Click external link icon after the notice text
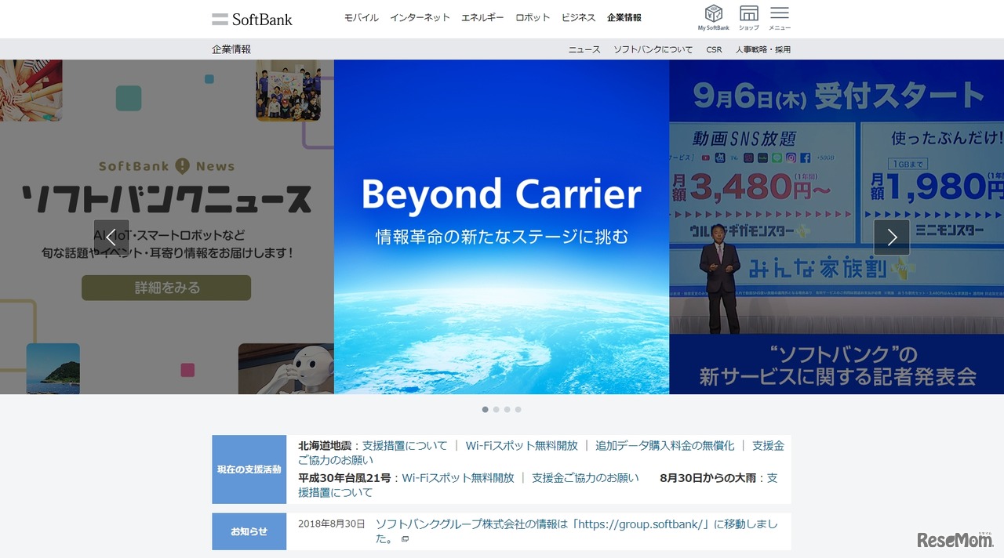The width and height of the screenshot is (1004, 558). tap(405, 539)
